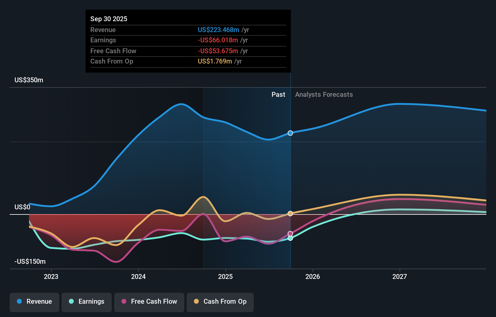The height and width of the screenshot is (317, 496).
Task: Click the orange Cash From Op legend dot
Action: click(197, 302)
